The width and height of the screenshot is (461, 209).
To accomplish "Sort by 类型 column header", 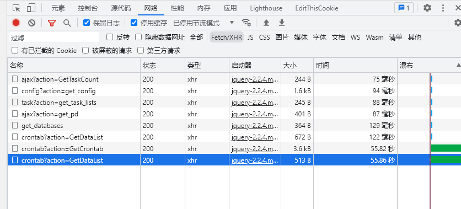I will [x=207, y=65].
